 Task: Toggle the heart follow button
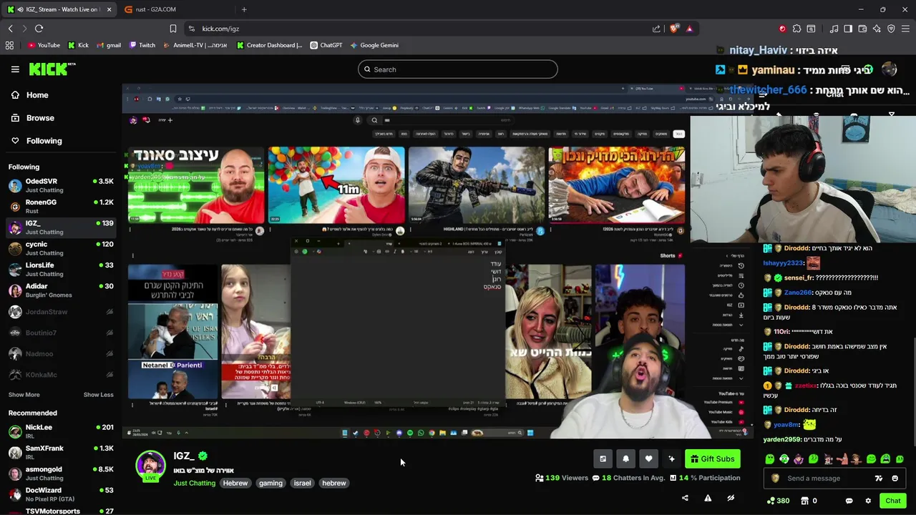click(x=648, y=459)
